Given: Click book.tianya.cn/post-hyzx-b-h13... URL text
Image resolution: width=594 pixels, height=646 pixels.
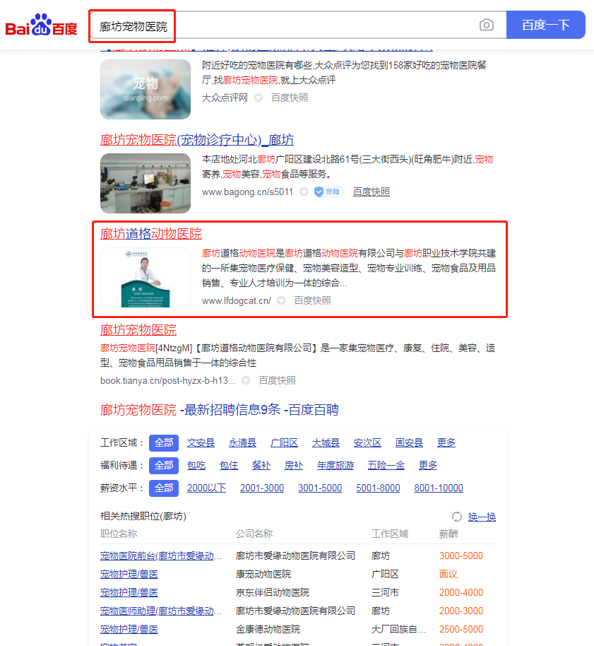Looking at the screenshot, I should [x=168, y=381].
